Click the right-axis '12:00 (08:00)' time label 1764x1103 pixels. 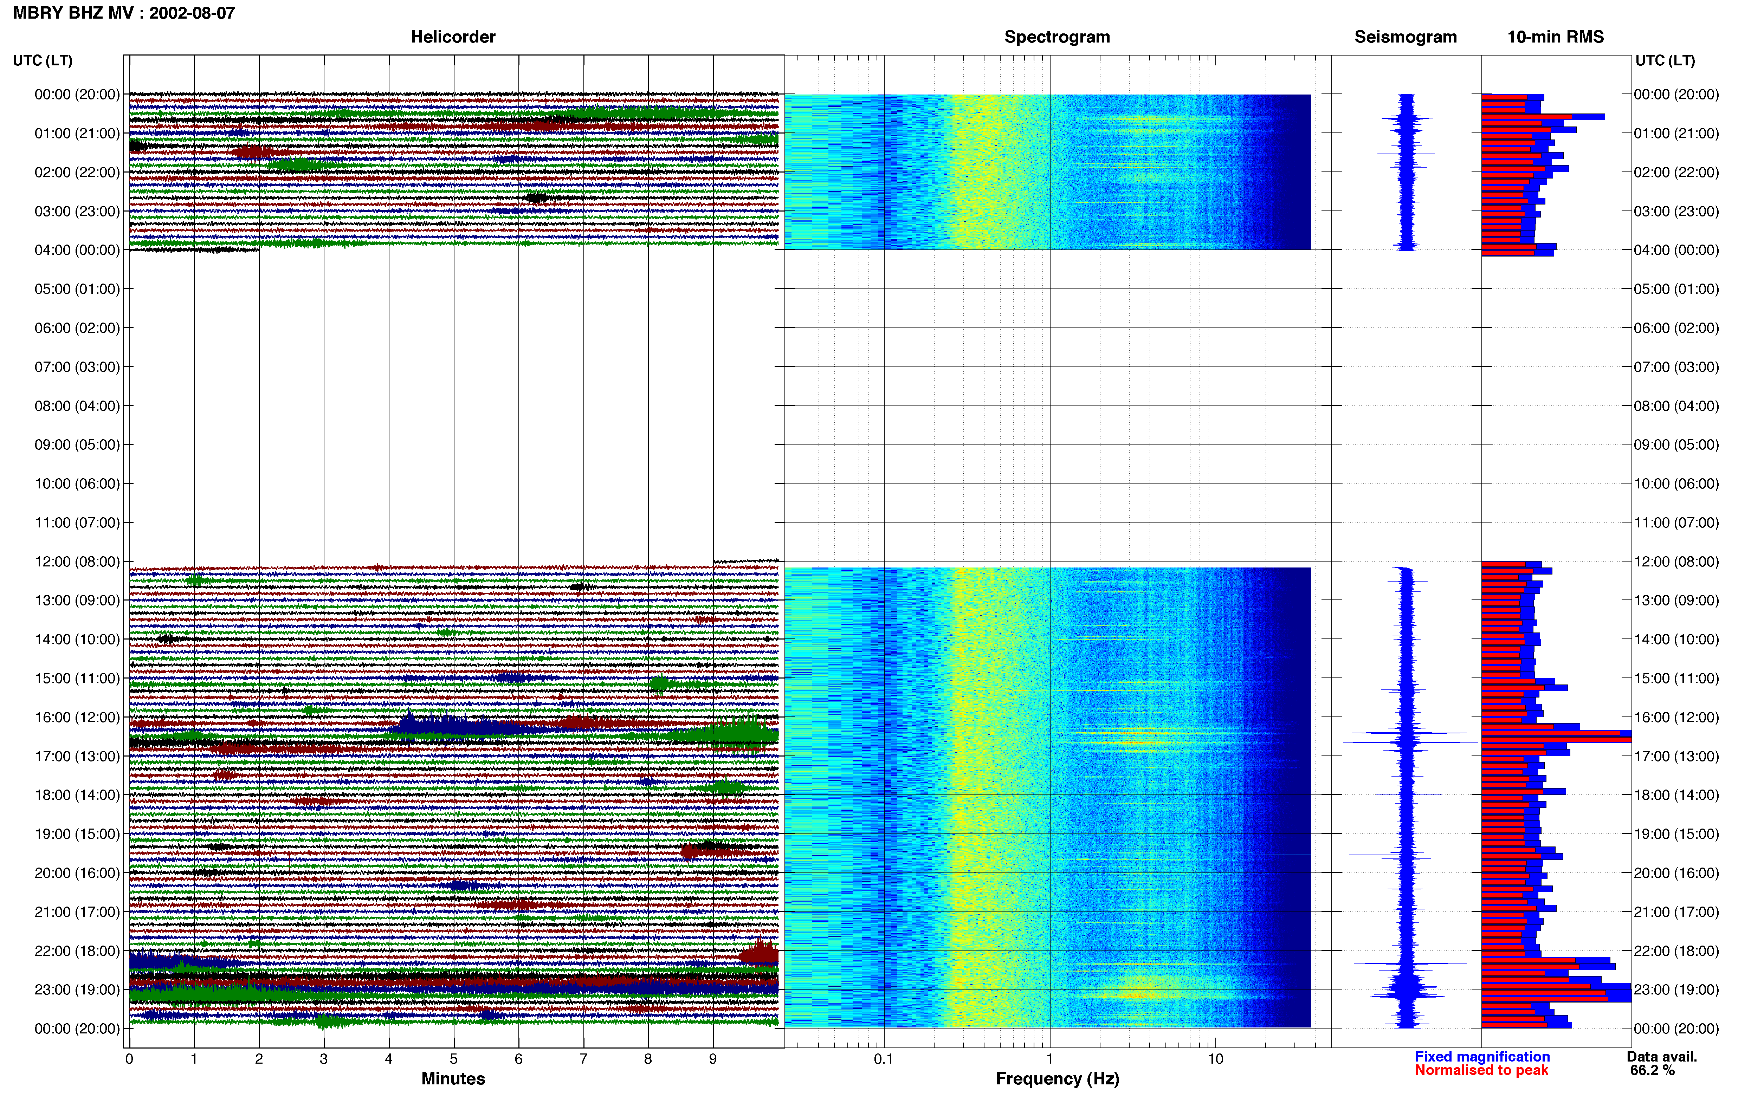[1676, 562]
